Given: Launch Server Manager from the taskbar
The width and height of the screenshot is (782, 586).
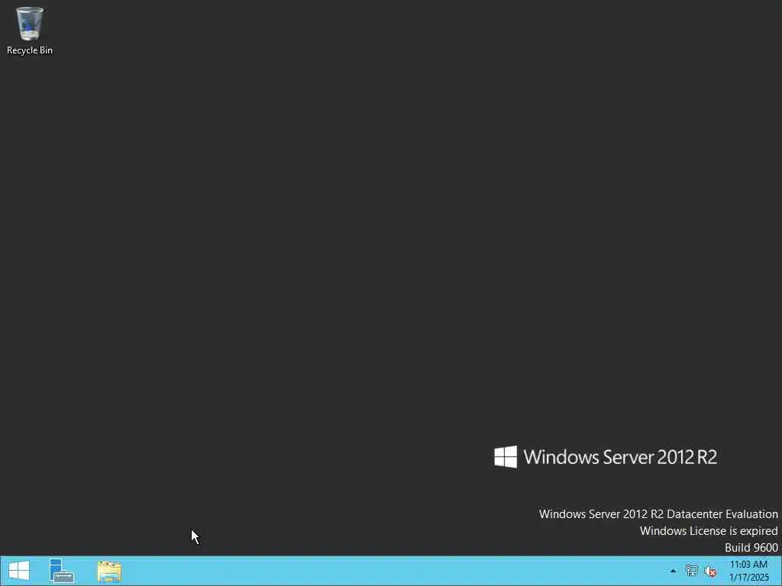Looking at the screenshot, I should (x=61, y=571).
